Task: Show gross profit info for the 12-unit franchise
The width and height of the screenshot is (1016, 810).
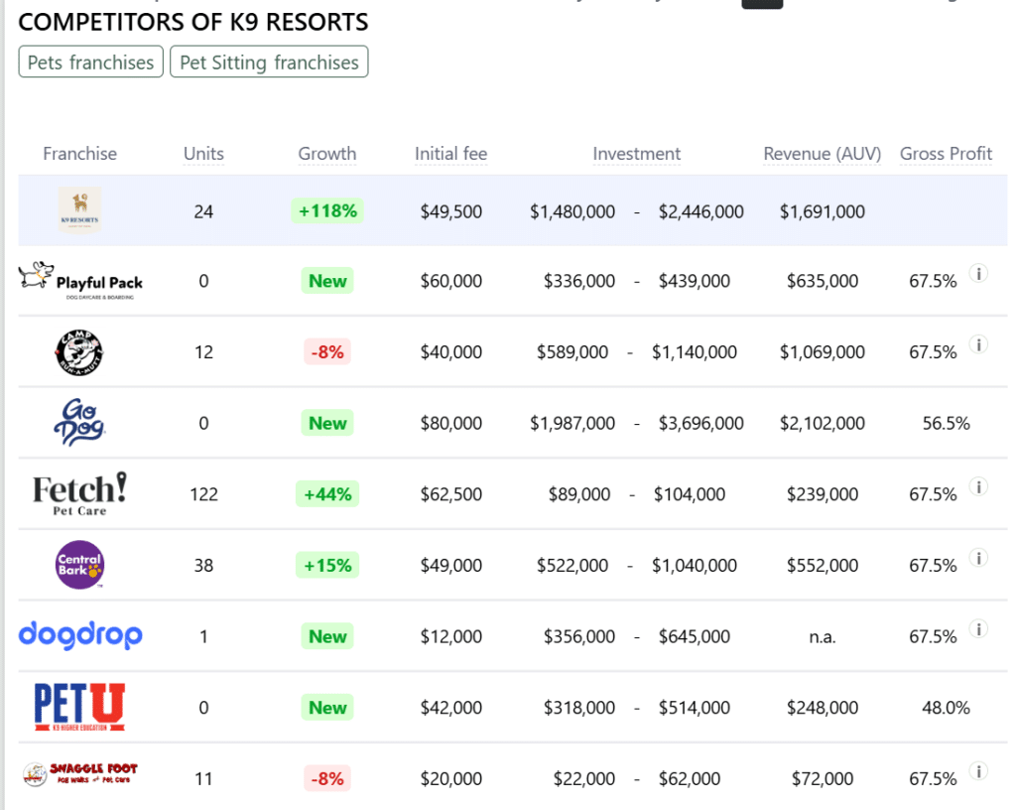Action: click(978, 344)
